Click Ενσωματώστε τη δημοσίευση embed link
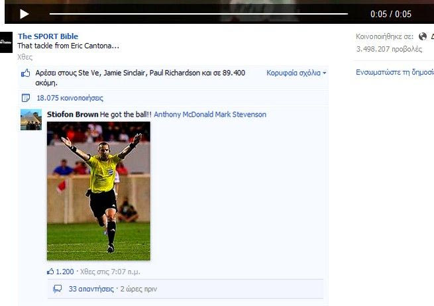Image resolution: width=434 pixels, height=306 pixels. (x=395, y=72)
